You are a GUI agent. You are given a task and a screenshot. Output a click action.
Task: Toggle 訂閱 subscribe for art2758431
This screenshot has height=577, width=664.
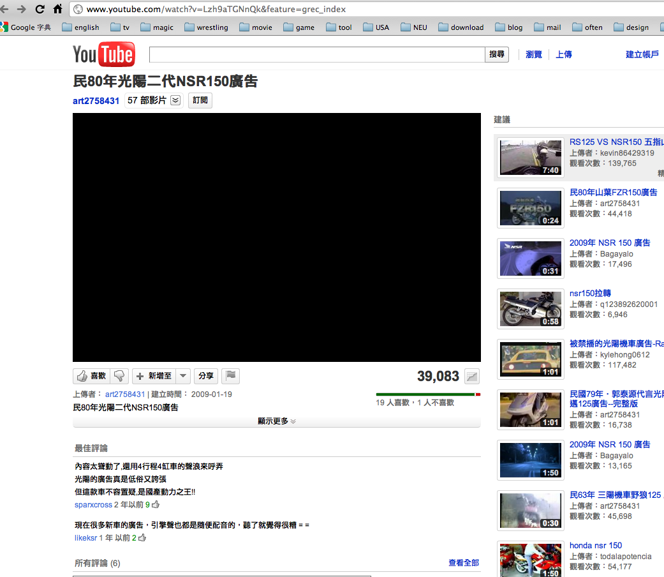pyautogui.click(x=200, y=100)
